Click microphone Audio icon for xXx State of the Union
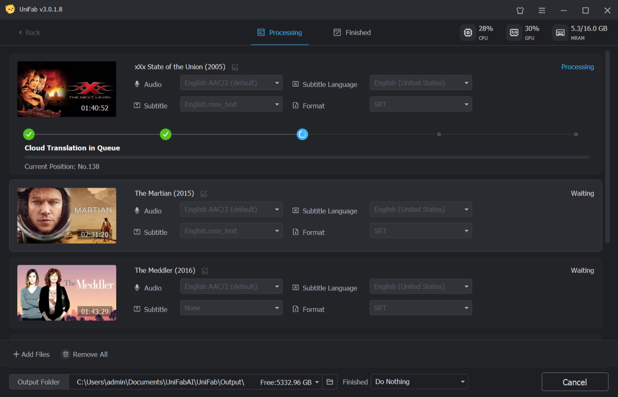The image size is (618, 397). (137, 84)
